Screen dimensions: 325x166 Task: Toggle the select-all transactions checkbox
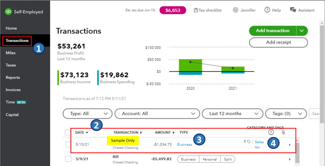click(68, 133)
